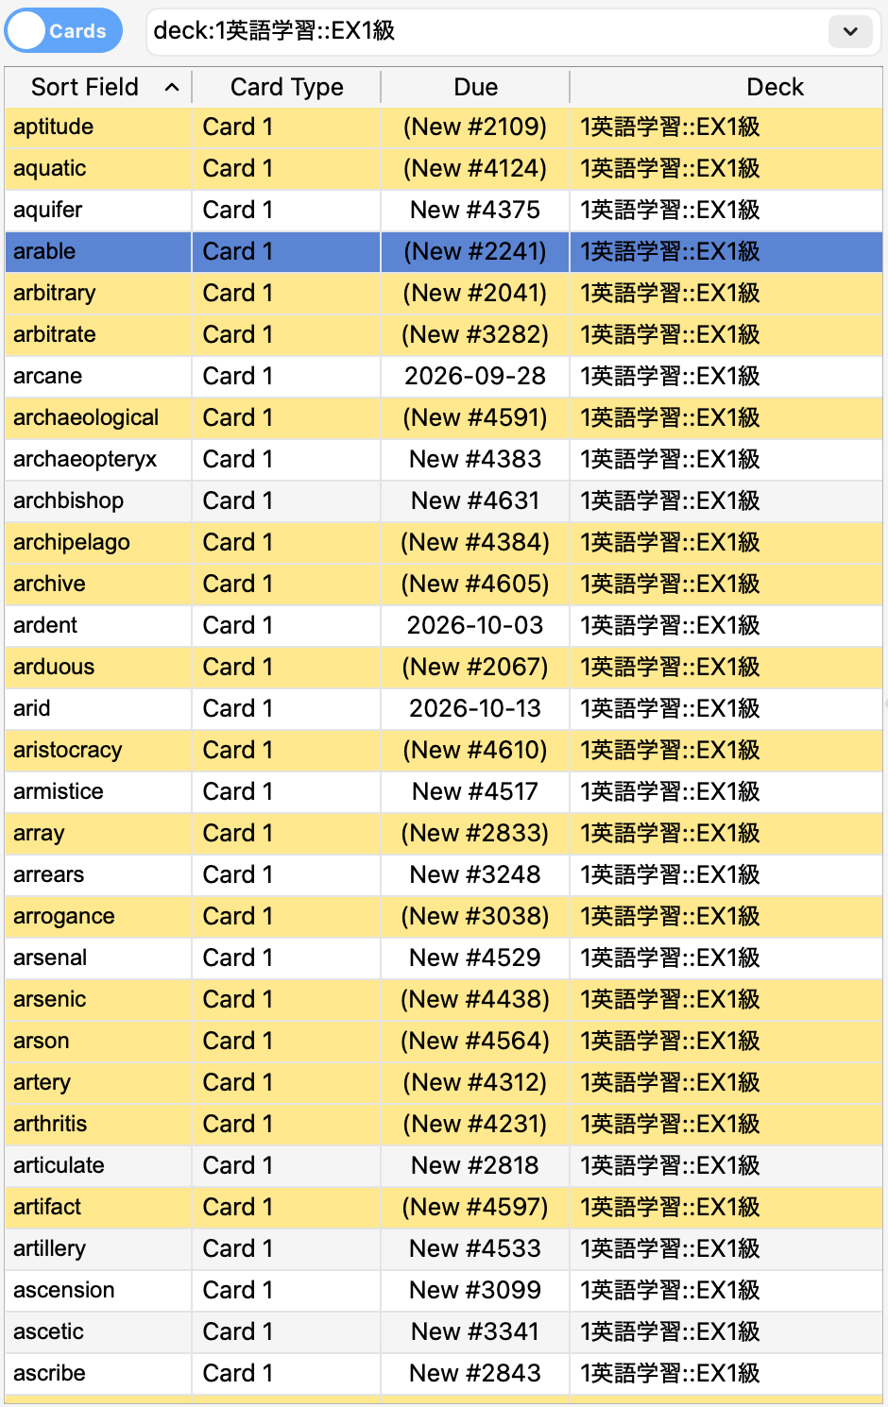Image resolution: width=888 pixels, height=1407 pixels.
Task: Select the 'arduous' card
Action: point(444,667)
